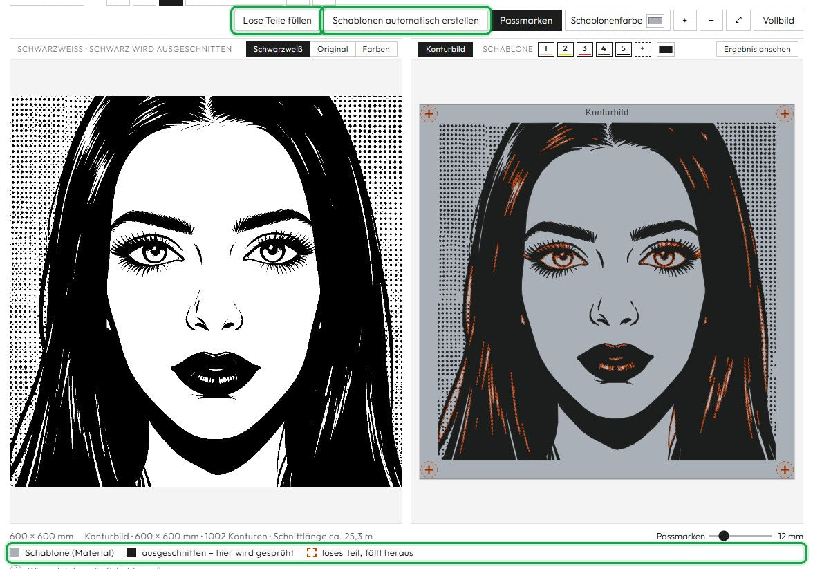Image resolution: width=813 pixels, height=569 pixels.
Task: Select Schablone 3
Action: click(584, 49)
